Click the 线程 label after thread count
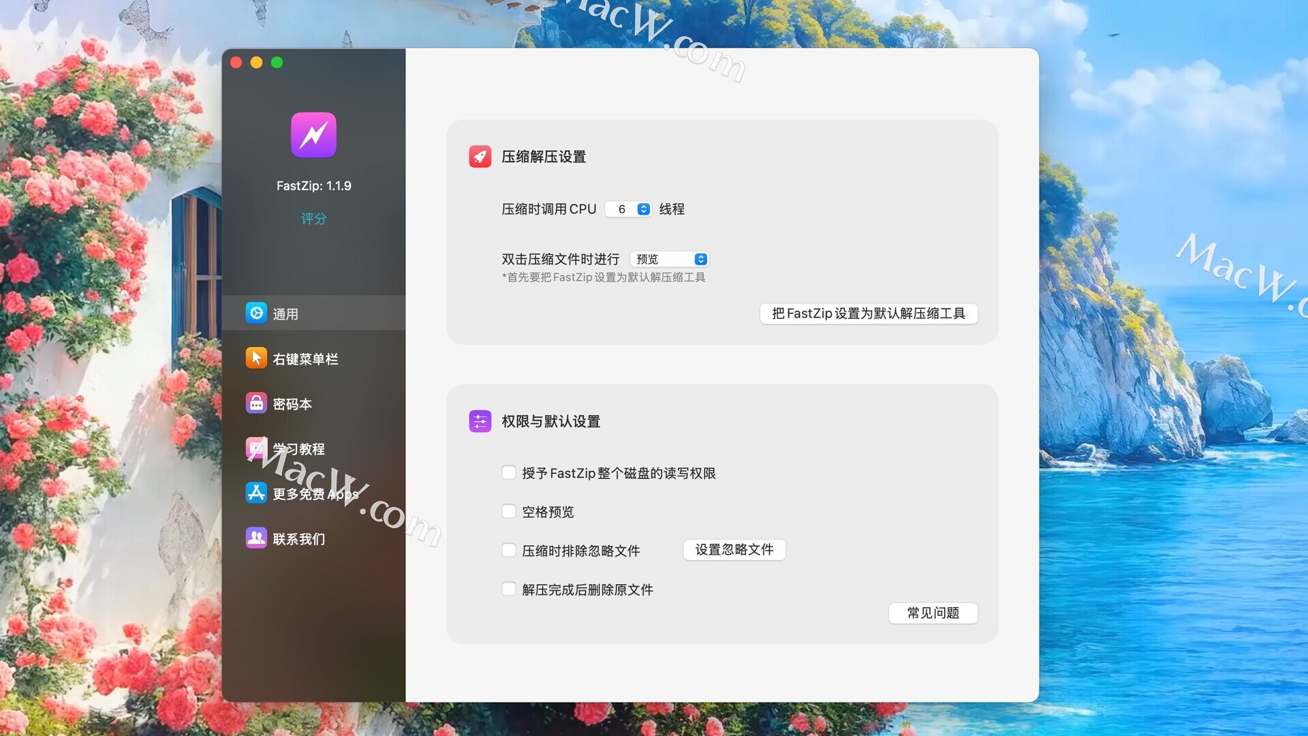1308x736 pixels. point(672,209)
